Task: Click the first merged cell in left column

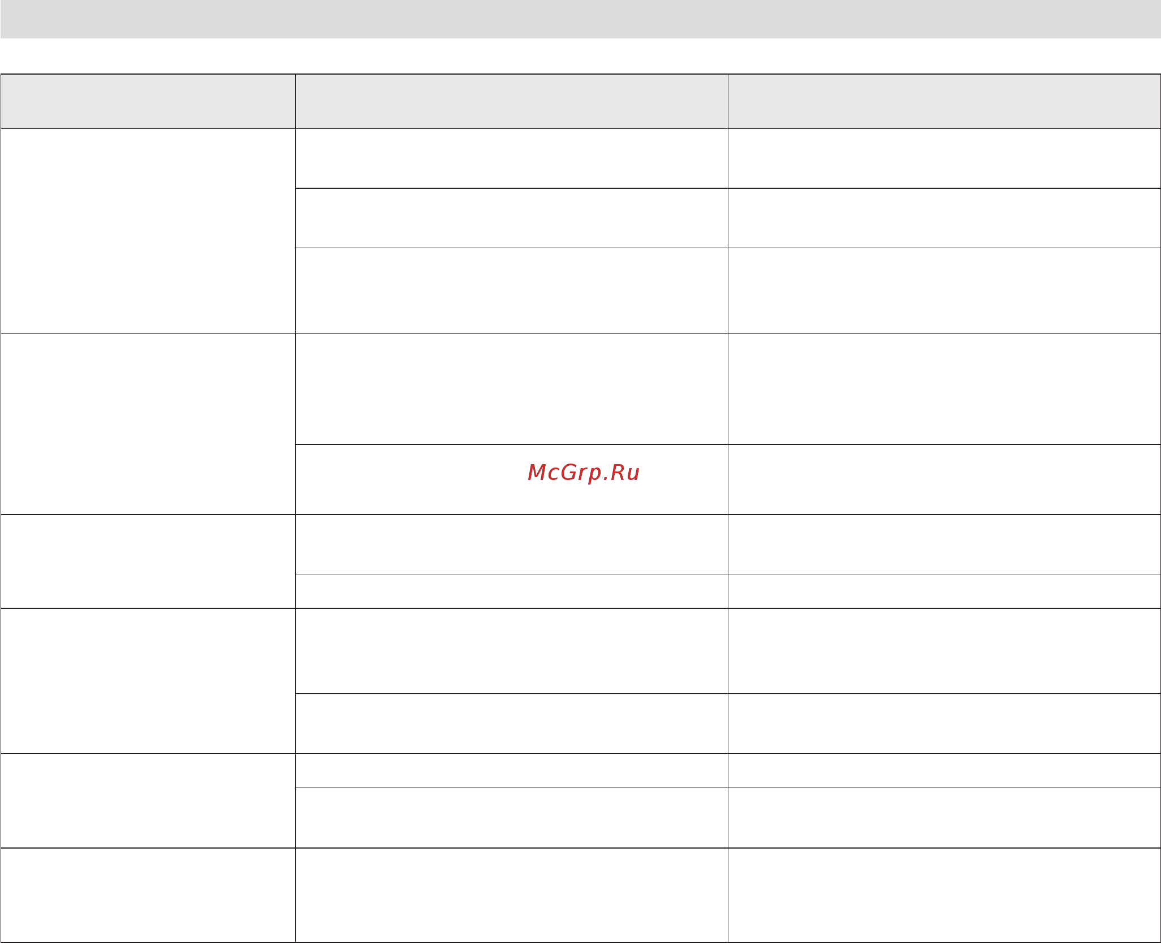Action: coord(148,231)
